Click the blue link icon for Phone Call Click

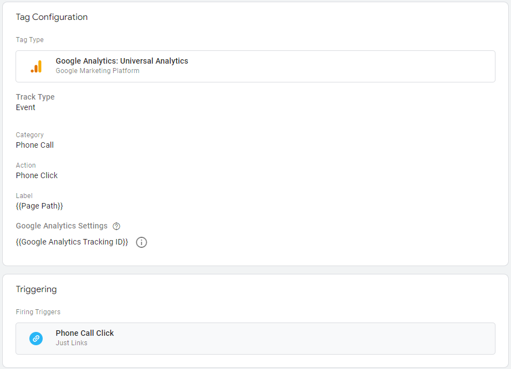[x=36, y=339]
